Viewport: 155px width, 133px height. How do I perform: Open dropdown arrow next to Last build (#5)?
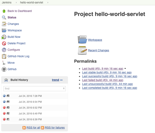125,68
